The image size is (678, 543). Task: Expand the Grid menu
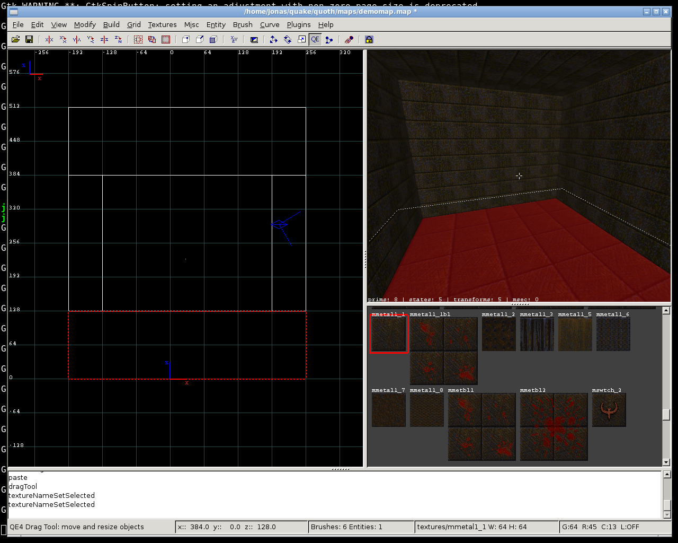[x=133, y=24]
